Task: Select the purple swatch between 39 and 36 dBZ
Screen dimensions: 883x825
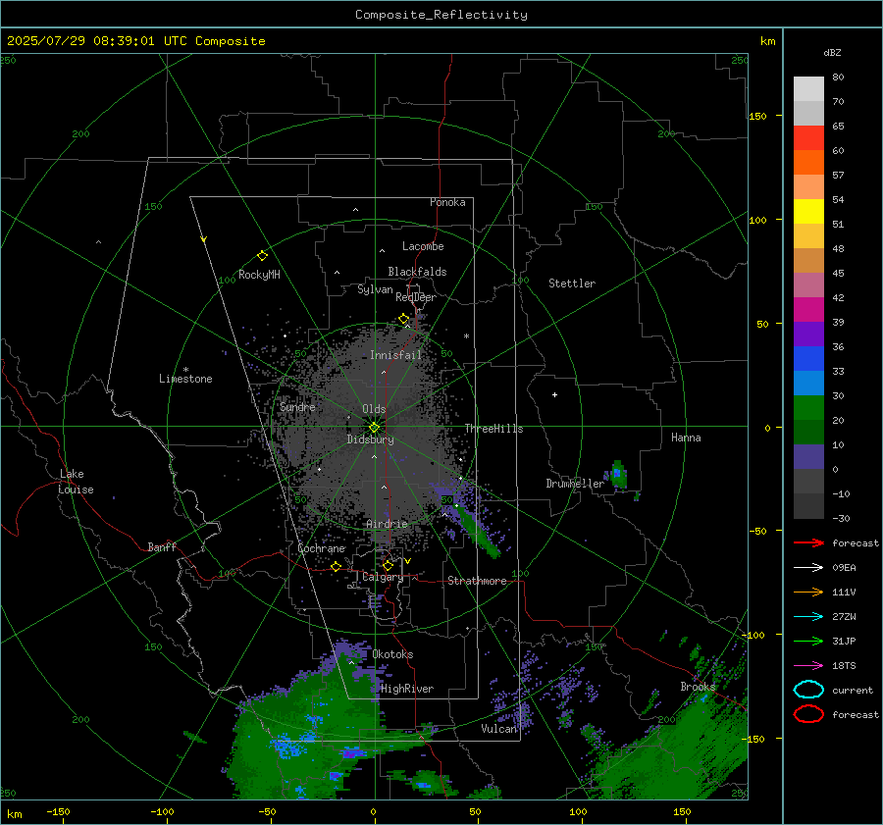Action: pyautogui.click(x=808, y=334)
